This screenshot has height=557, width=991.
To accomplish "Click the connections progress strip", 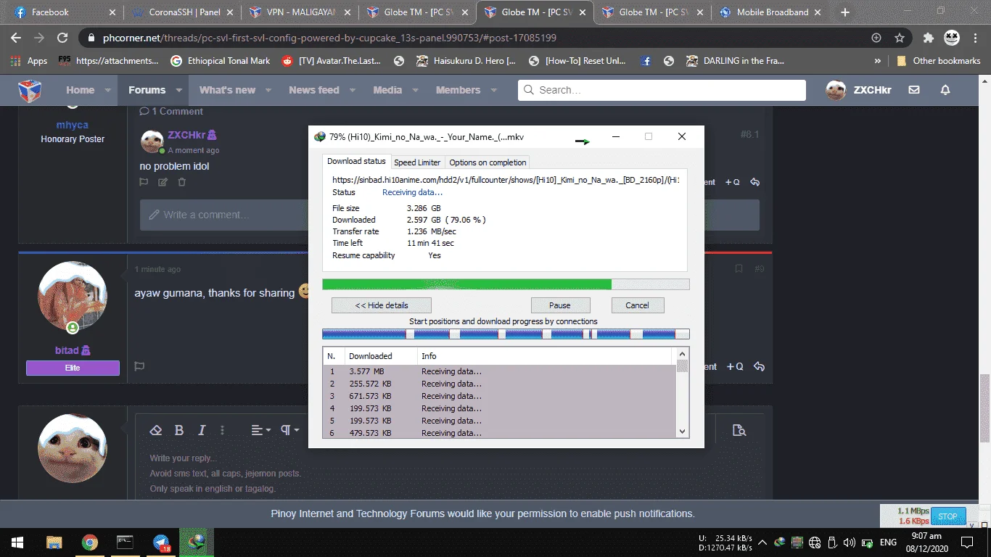I will click(x=506, y=334).
